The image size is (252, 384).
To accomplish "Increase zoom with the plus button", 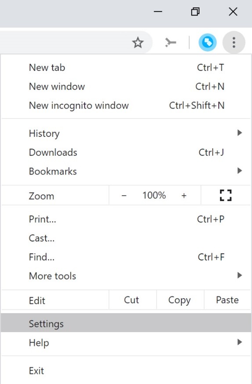I will [184, 195].
